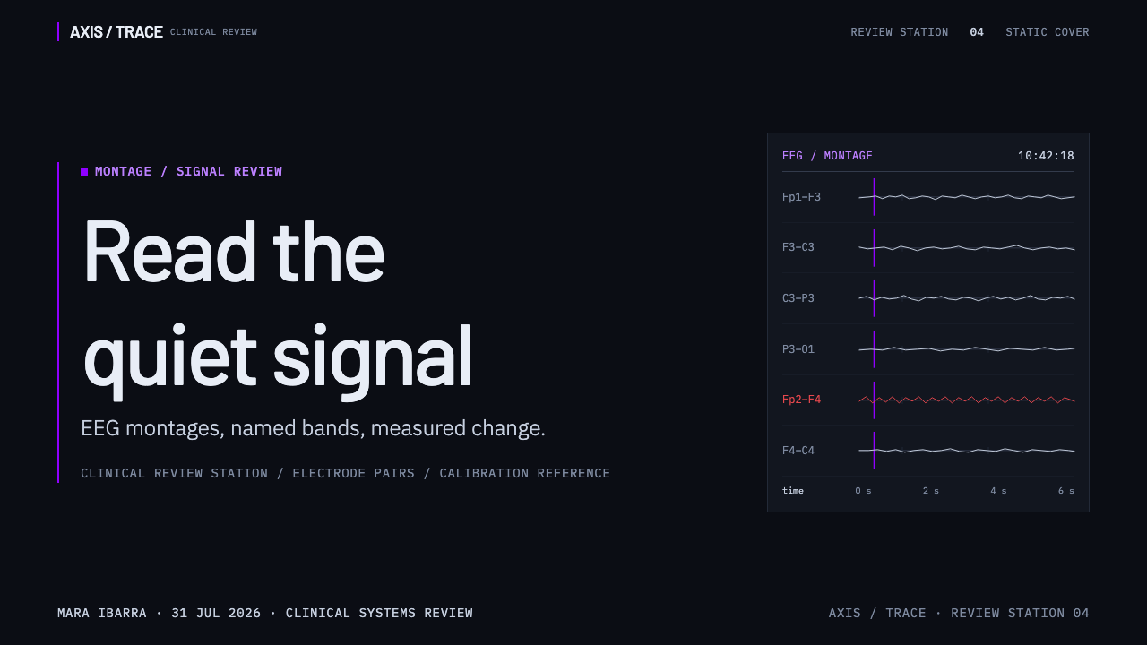
Task: Click the 2 s time axis tick
Action: coord(931,491)
